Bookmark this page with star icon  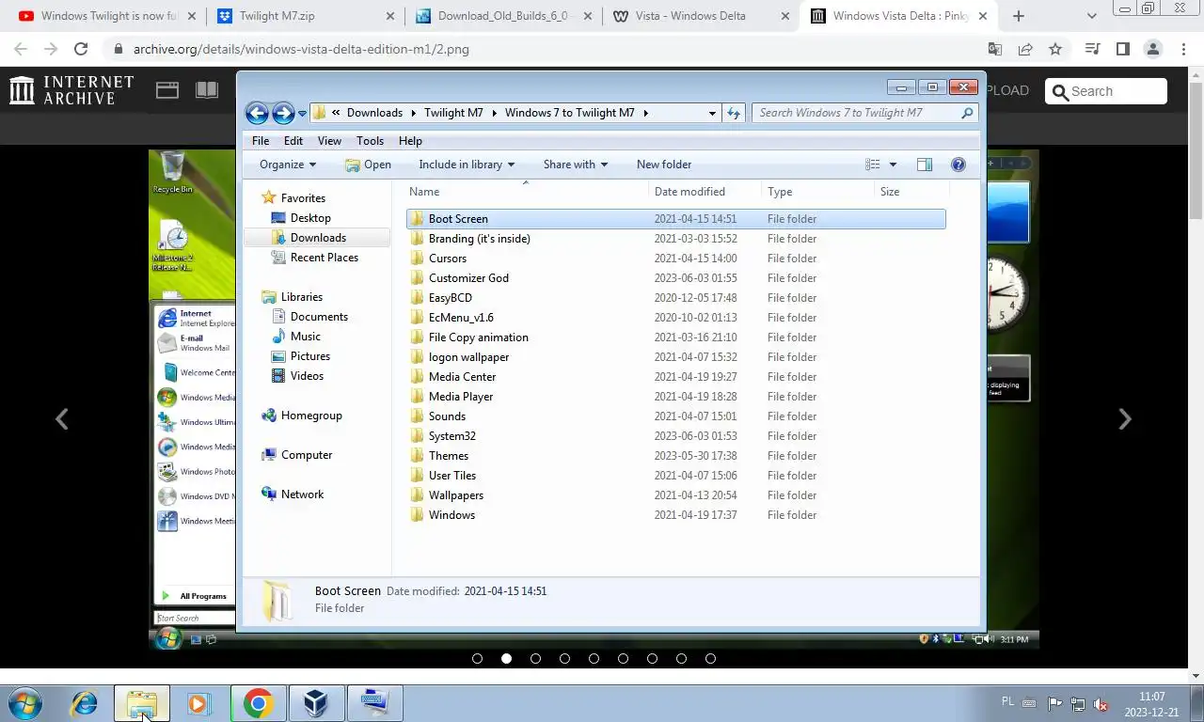tap(1055, 49)
